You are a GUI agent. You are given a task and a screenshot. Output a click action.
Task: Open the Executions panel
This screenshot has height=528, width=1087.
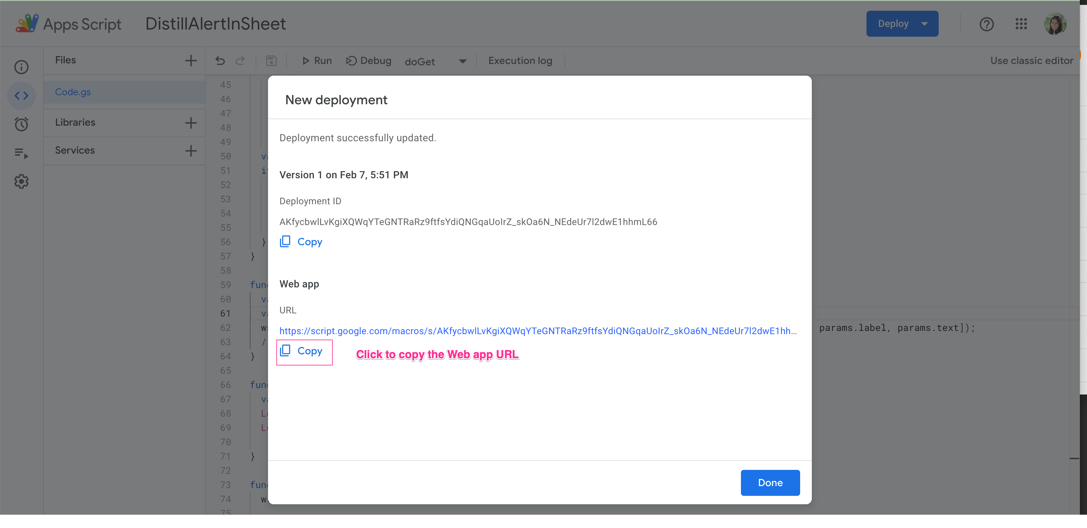point(21,153)
